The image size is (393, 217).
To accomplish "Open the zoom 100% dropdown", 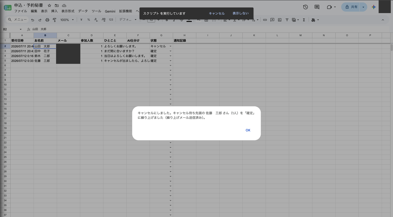I will [67, 20].
